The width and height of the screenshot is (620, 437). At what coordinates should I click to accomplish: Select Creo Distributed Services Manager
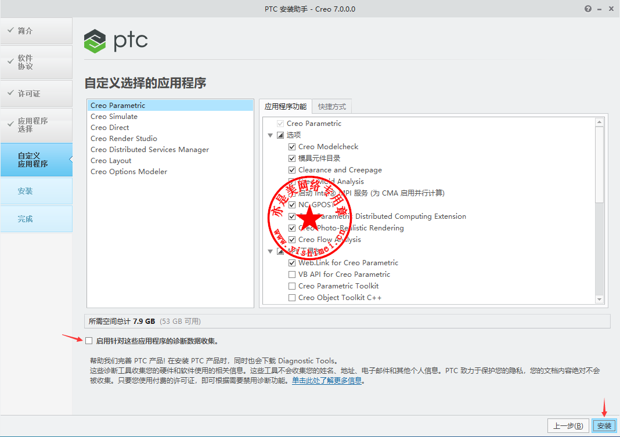[170, 150]
